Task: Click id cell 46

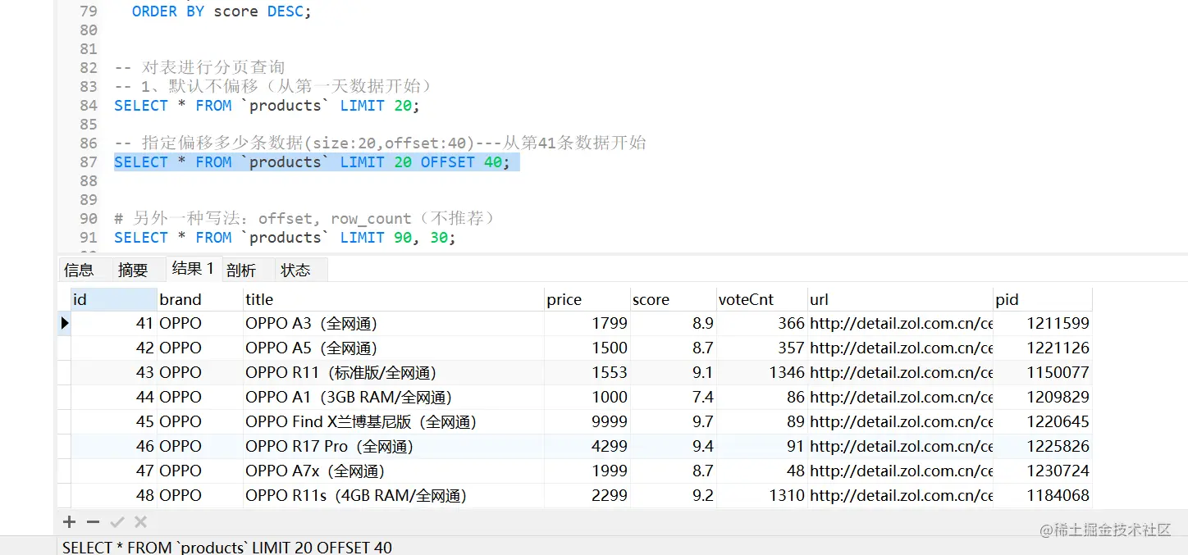Action: coord(113,446)
